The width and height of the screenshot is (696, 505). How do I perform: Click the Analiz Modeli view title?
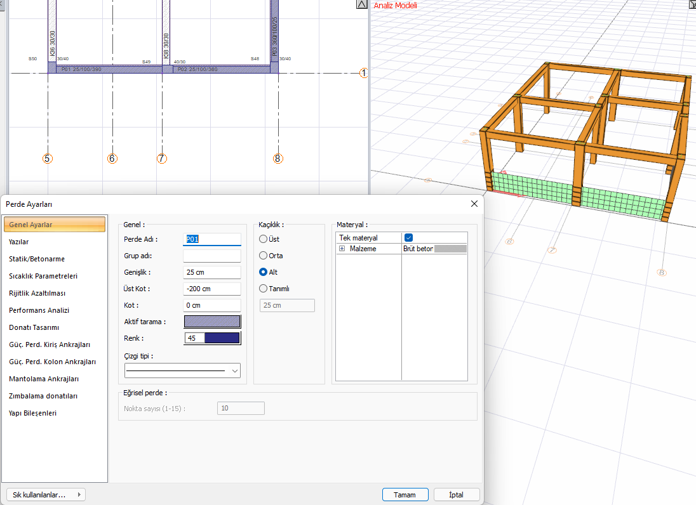(395, 5)
